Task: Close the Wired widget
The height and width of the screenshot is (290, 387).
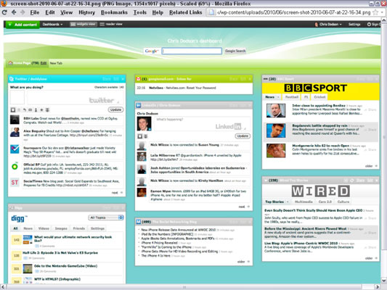Action: tap(377, 181)
